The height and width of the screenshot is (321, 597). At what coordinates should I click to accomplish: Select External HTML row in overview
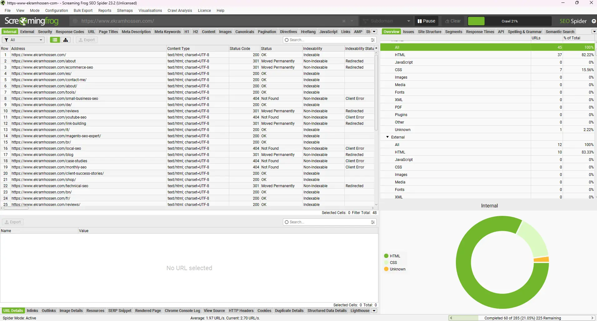click(x=487, y=152)
